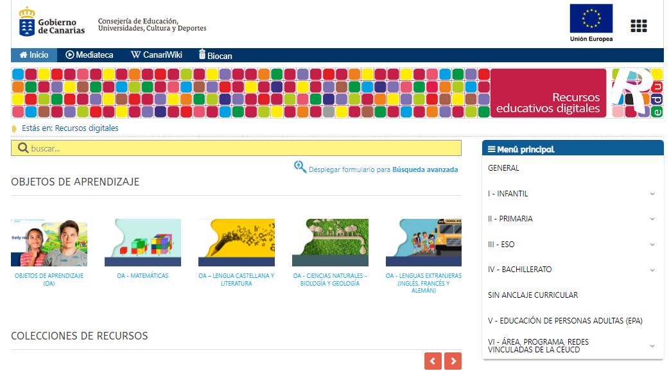Select GENERAL in main menu
Viewport: 669px width, 371px height.
point(503,168)
